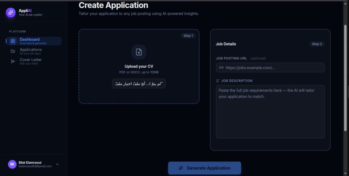Click the PDF or DOCX, up to 10MB text
This screenshot has width=349, height=176.
click(139, 72)
